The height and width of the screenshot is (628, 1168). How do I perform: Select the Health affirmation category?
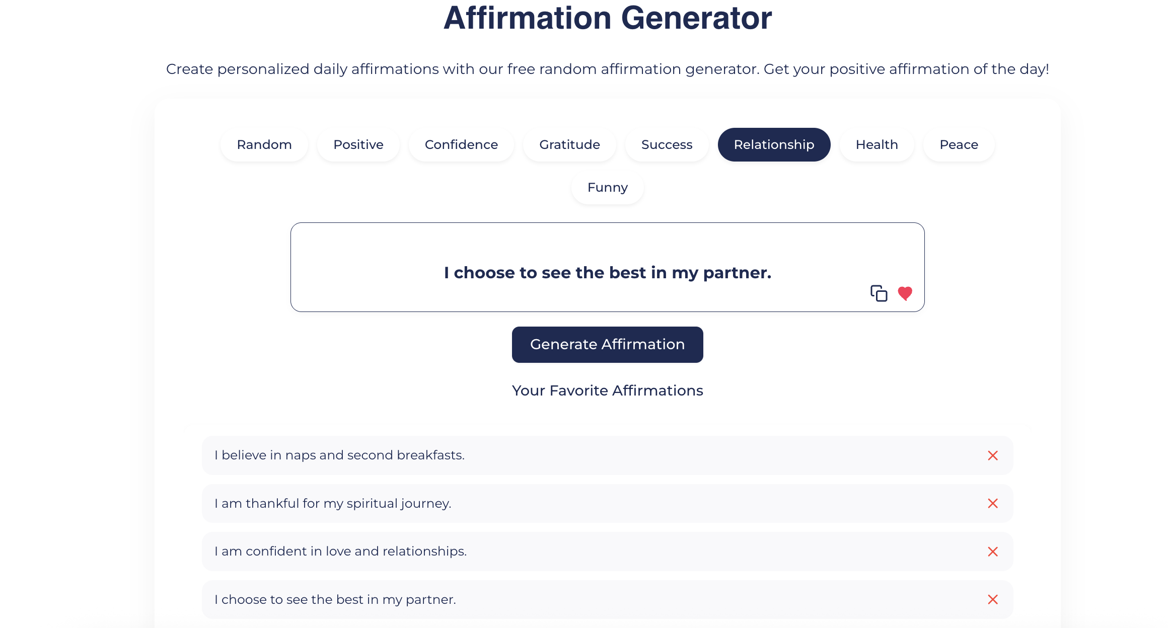coord(877,144)
